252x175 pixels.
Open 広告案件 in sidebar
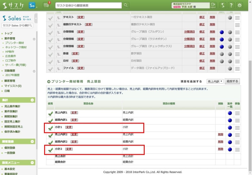[11, 56]
